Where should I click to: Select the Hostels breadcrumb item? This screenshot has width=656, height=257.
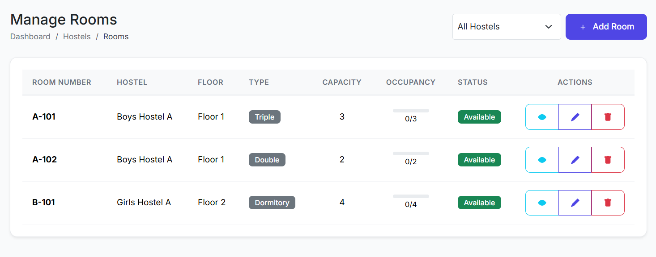pos(77,36)
